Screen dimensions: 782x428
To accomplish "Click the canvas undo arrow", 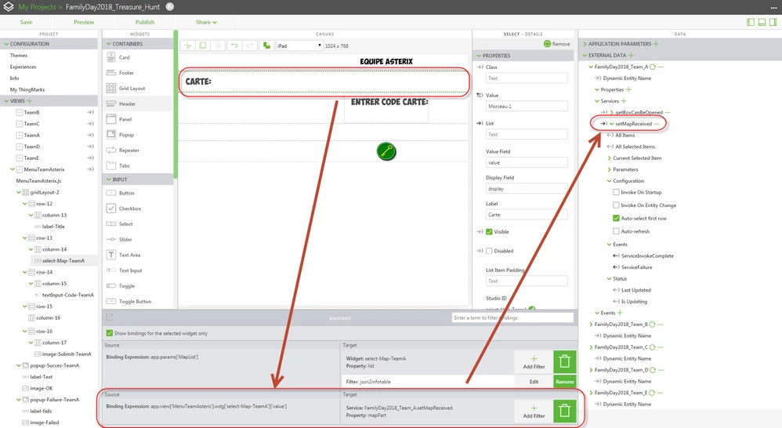I will [x=234, y=45].
